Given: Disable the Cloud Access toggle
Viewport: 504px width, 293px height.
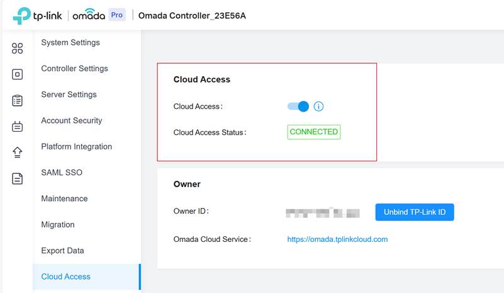Looking at the screenshot, I should pos(298,106).
